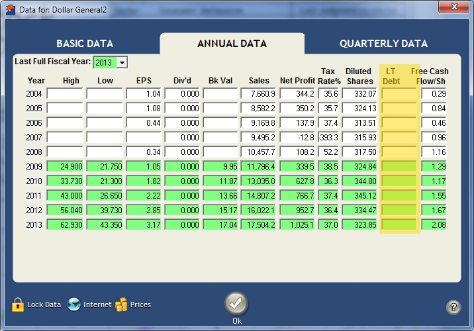Image resolution: width=474 pixels, height=331 pixels.
Task: Select the 2010 Tax Rate cell 36.3
Action: 328,181
